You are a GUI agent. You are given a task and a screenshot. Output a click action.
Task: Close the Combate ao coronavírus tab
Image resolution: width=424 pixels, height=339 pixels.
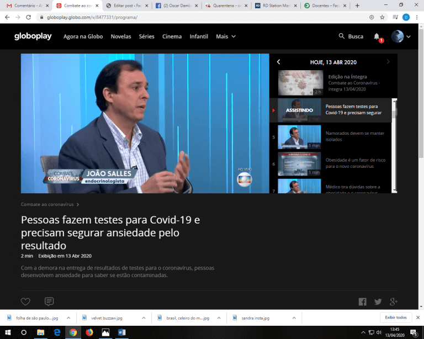pyautogui.click(x=97, y=6)
